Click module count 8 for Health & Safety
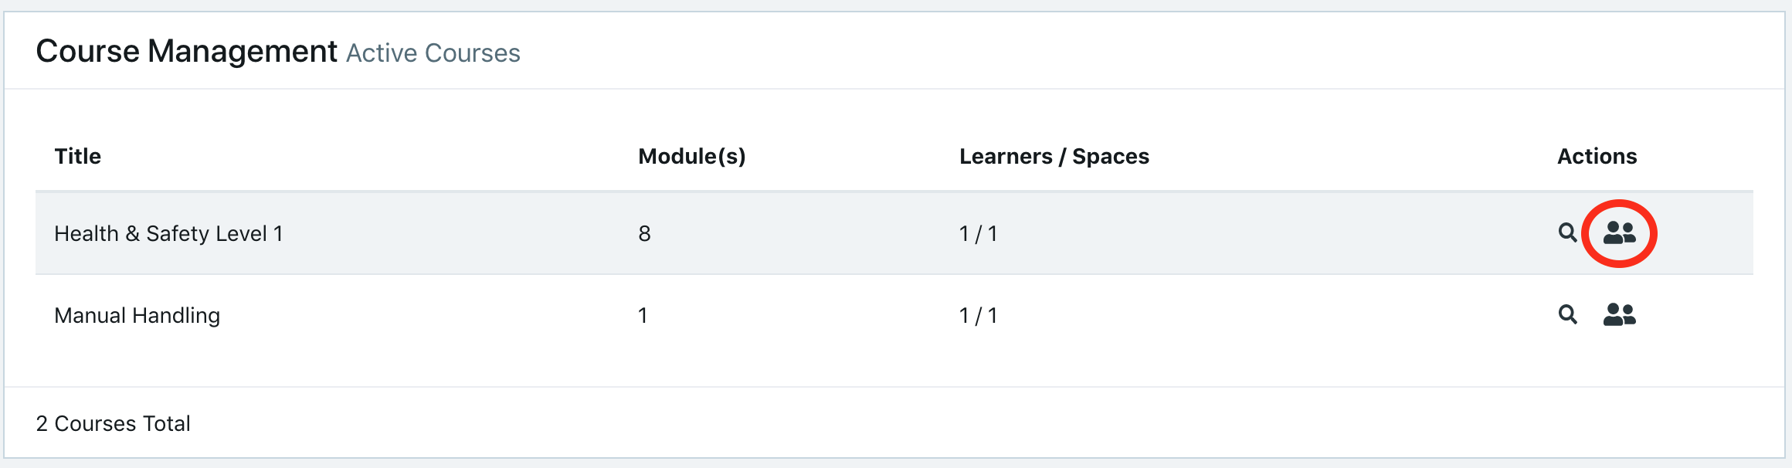The image size is (1792, 468). click(x=644, y=233)
